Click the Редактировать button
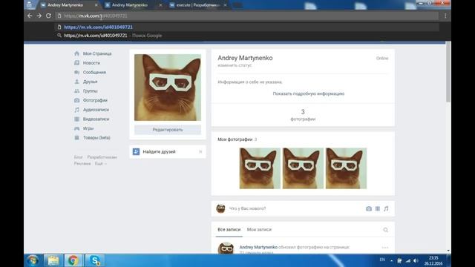Viewport: 475px width, 267px height. click(168, 130)
